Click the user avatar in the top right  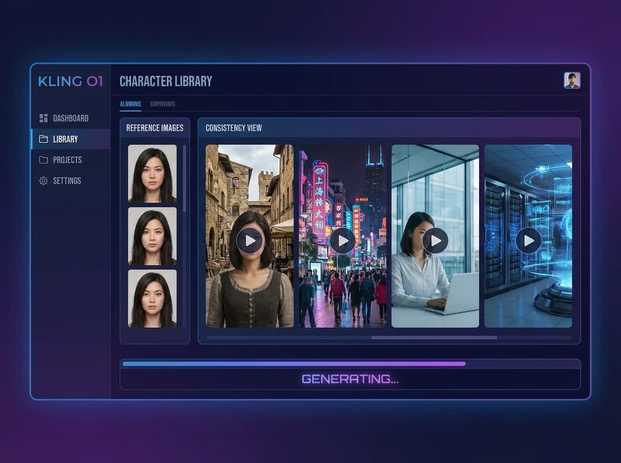tap(571, 81)
